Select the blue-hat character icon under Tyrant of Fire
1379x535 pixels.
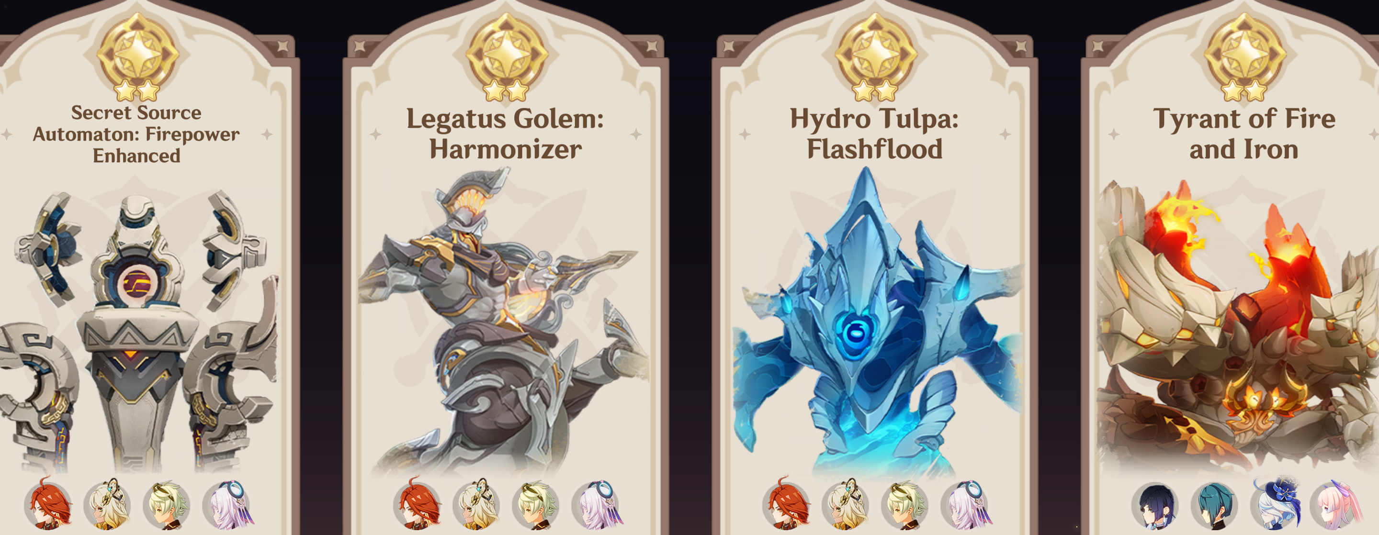point(1276,503)
